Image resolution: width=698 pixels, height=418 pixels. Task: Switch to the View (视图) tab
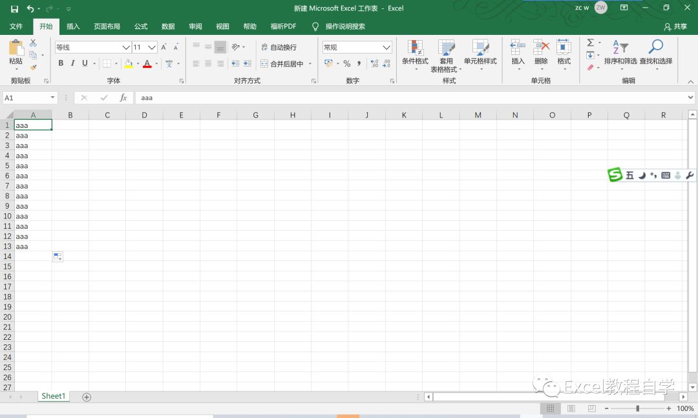222,26
